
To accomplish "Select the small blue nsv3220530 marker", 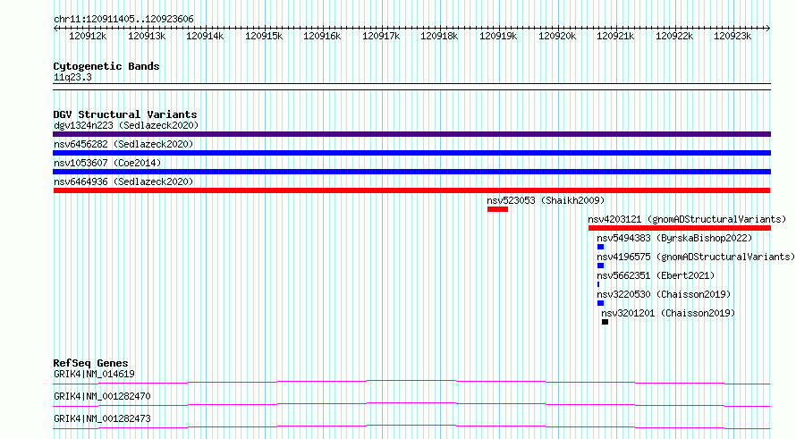I will [x=600, y=303].
